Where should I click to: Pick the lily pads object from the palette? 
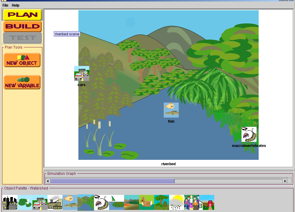tap(25, 202)
